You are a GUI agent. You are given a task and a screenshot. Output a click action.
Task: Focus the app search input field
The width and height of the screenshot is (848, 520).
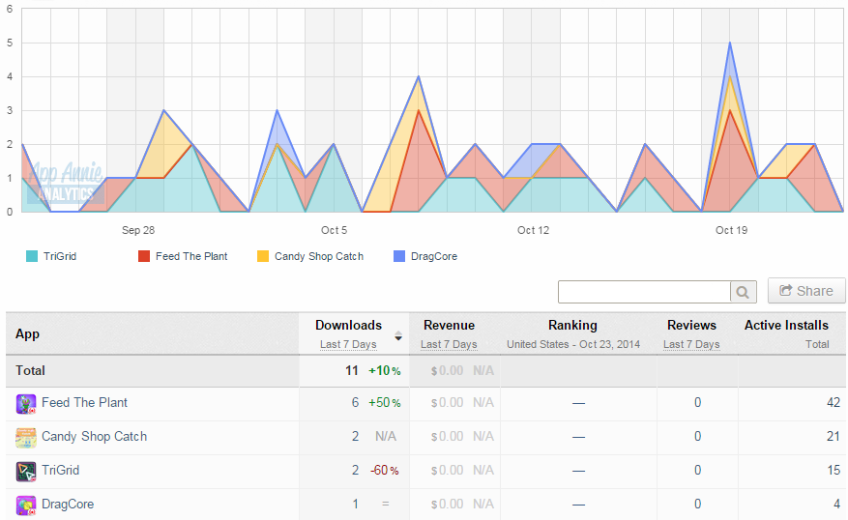[644, 293]
